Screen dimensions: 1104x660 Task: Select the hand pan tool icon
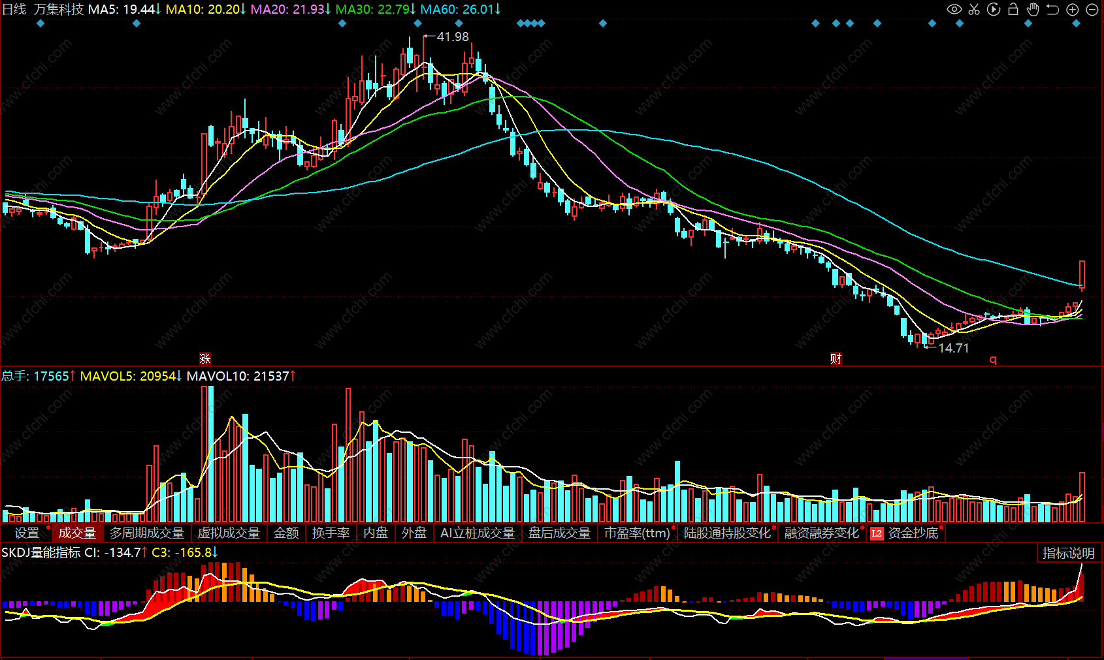pos(1033,9)
